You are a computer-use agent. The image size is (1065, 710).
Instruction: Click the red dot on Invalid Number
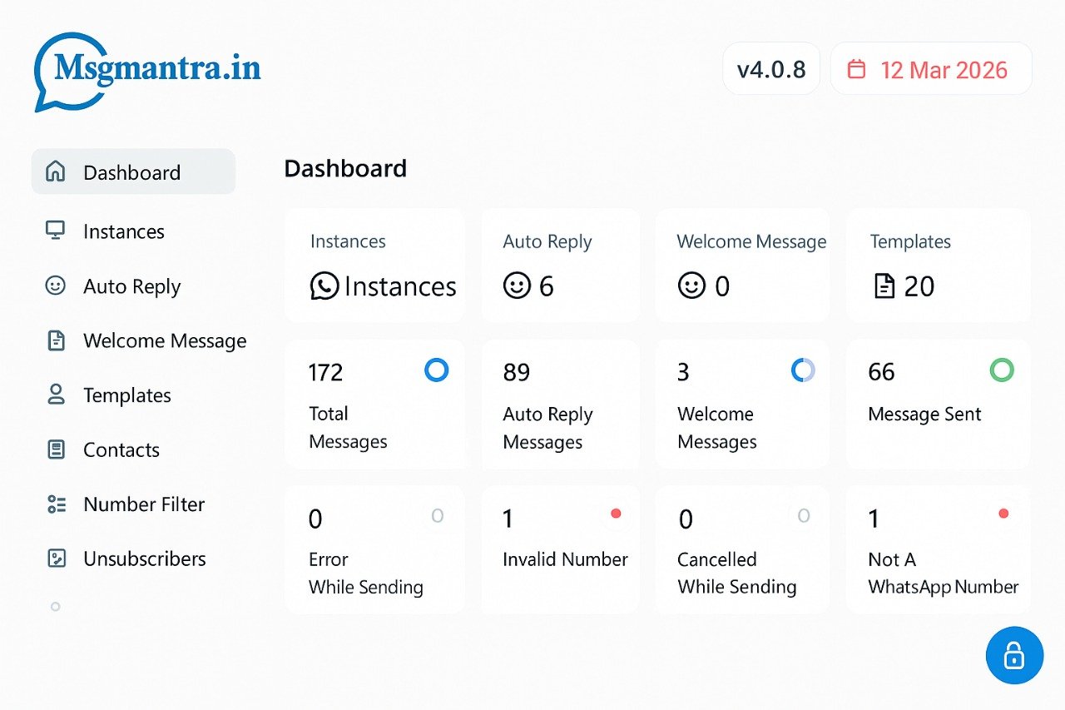point(616,514)
